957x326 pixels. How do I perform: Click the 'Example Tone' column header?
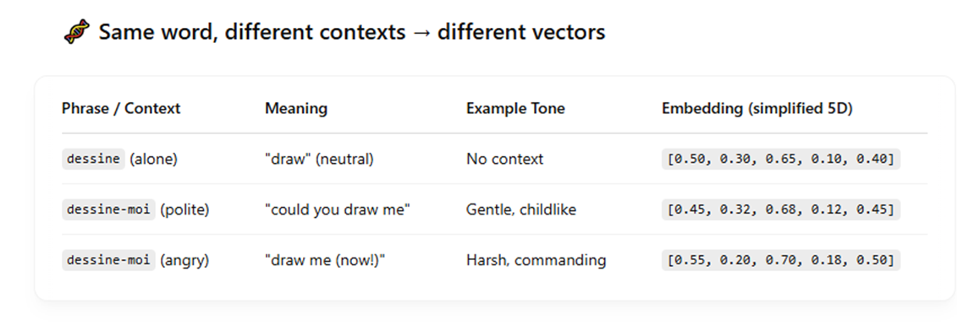515,108
